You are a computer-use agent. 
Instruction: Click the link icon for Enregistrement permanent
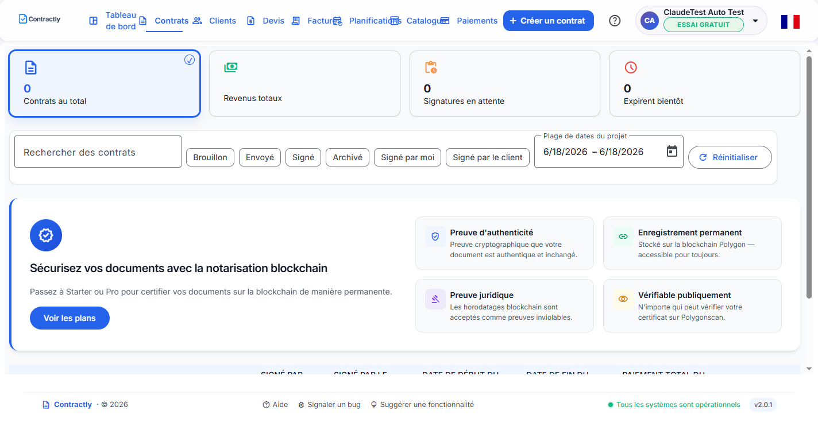tap(623, 237)
